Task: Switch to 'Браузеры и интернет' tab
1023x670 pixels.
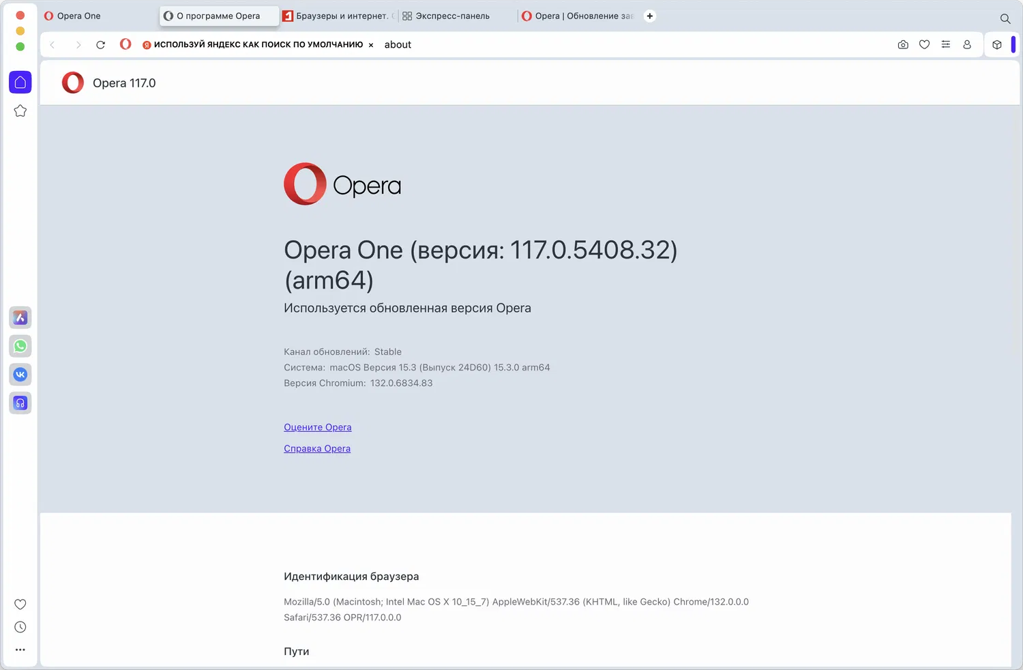Action: tap(338, 16)
